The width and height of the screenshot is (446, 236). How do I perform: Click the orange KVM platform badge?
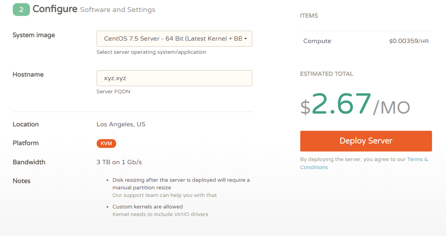point(106,144)
